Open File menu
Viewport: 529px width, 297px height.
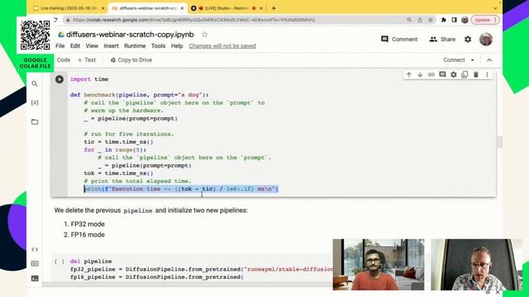[60, 46]
